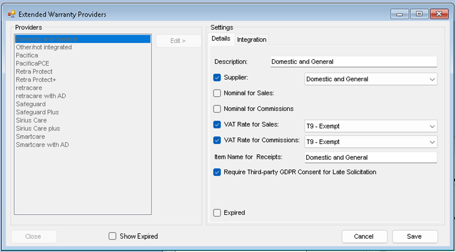Click the Extended Warranty Providers window icon
This screenshot has height=252, width=455.
(x=11, y=14)
